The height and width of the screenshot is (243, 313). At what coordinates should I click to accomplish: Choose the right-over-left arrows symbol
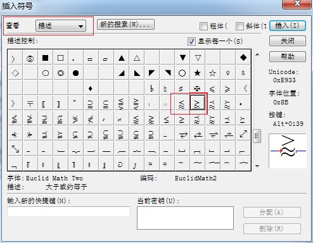pyautogui.click(x=182, y=135)
